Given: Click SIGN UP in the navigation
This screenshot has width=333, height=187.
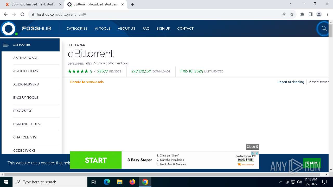Looking at the screenshot, I should (x=163, y=29).
